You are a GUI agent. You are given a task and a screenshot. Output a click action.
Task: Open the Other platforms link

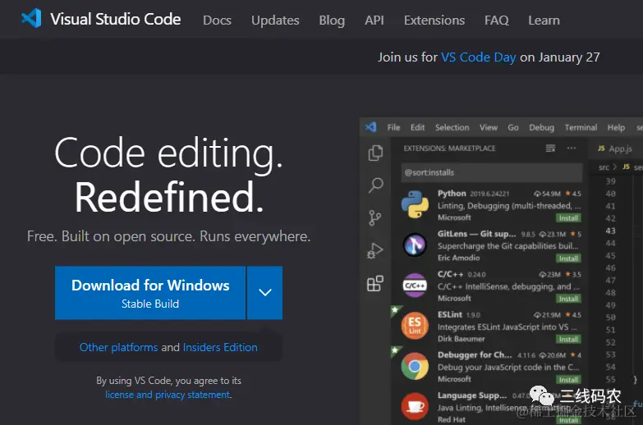click(x=118, y=347)
